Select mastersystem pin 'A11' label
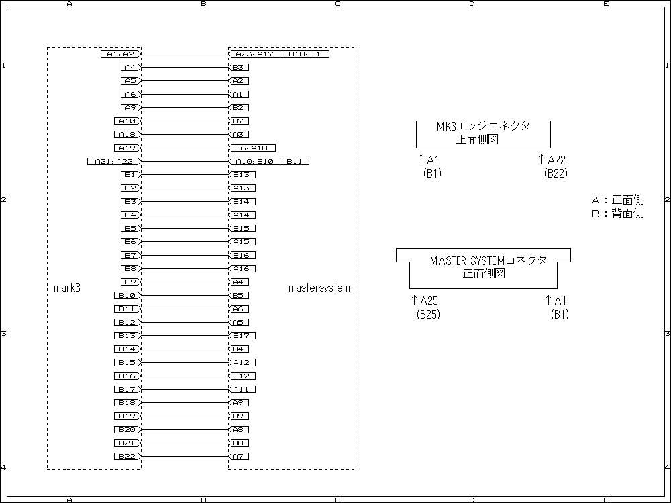This screenshot has width=671, height=503. (x=242, y=389)
